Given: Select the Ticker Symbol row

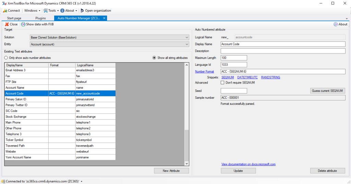Looking at the screenshot, I should 60,140.
